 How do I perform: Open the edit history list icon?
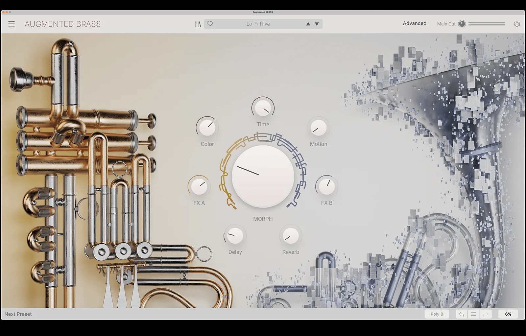[x=473, y=314]
